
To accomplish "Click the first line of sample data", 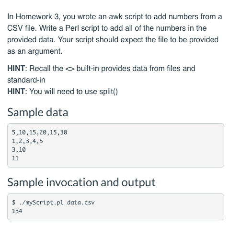I will 40,132.
